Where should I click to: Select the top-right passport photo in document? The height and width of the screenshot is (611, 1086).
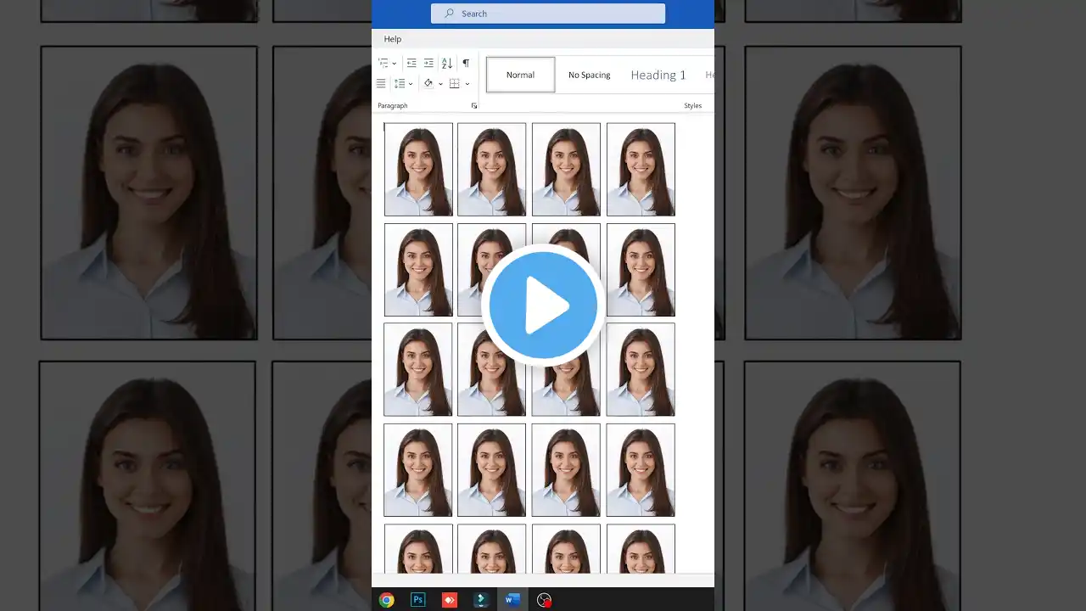coord(641,169)
